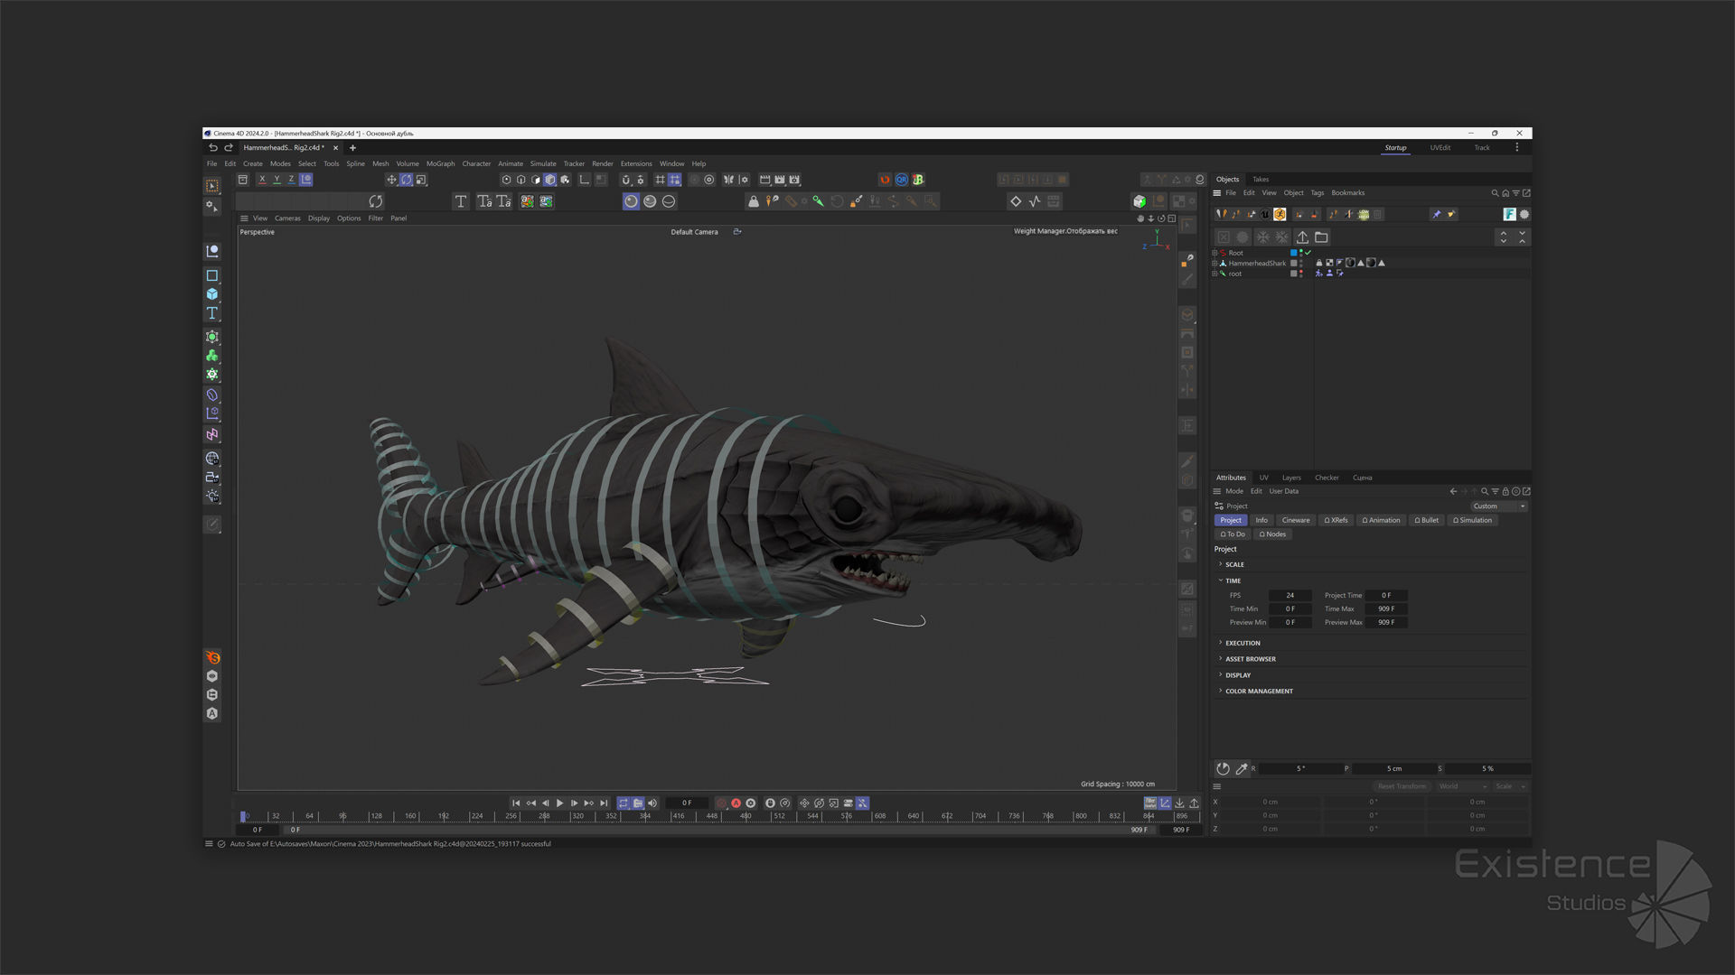This screenshot has width=1735, height=975.
Task: Toggle the Z axis lock
Action: 291,180
